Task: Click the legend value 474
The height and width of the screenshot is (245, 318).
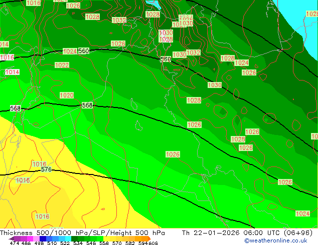Action: point(15,243)
